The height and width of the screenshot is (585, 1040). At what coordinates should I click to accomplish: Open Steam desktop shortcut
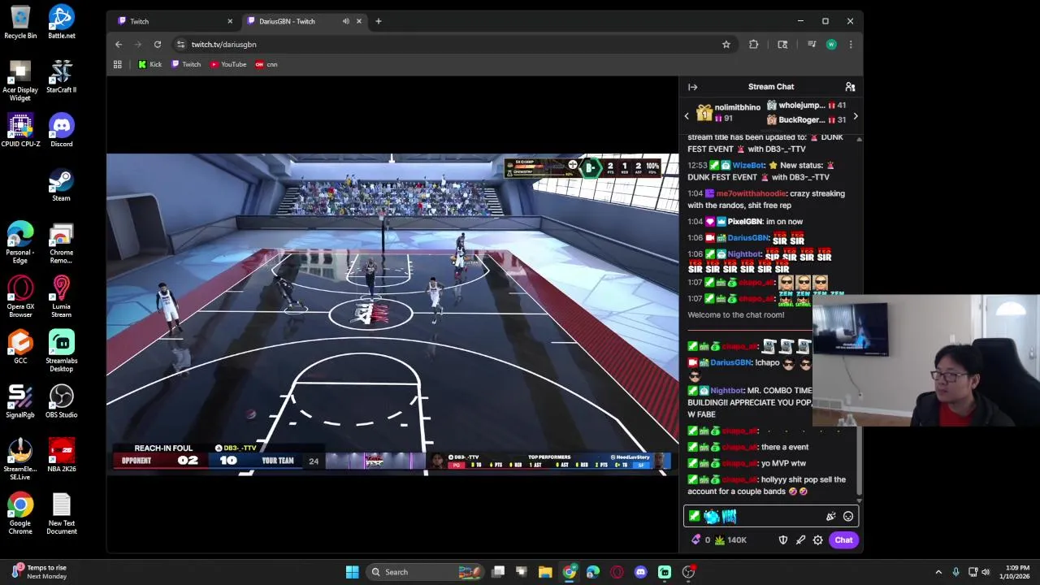click(x=61, y=184)
